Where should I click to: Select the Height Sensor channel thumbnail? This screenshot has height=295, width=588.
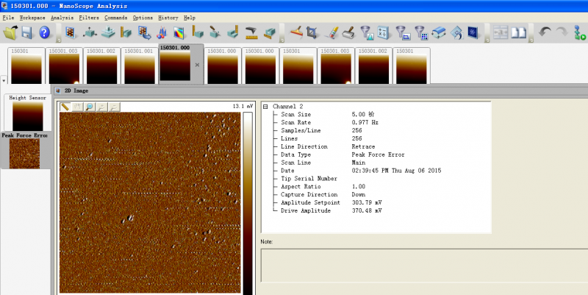(x=27, y=114)
